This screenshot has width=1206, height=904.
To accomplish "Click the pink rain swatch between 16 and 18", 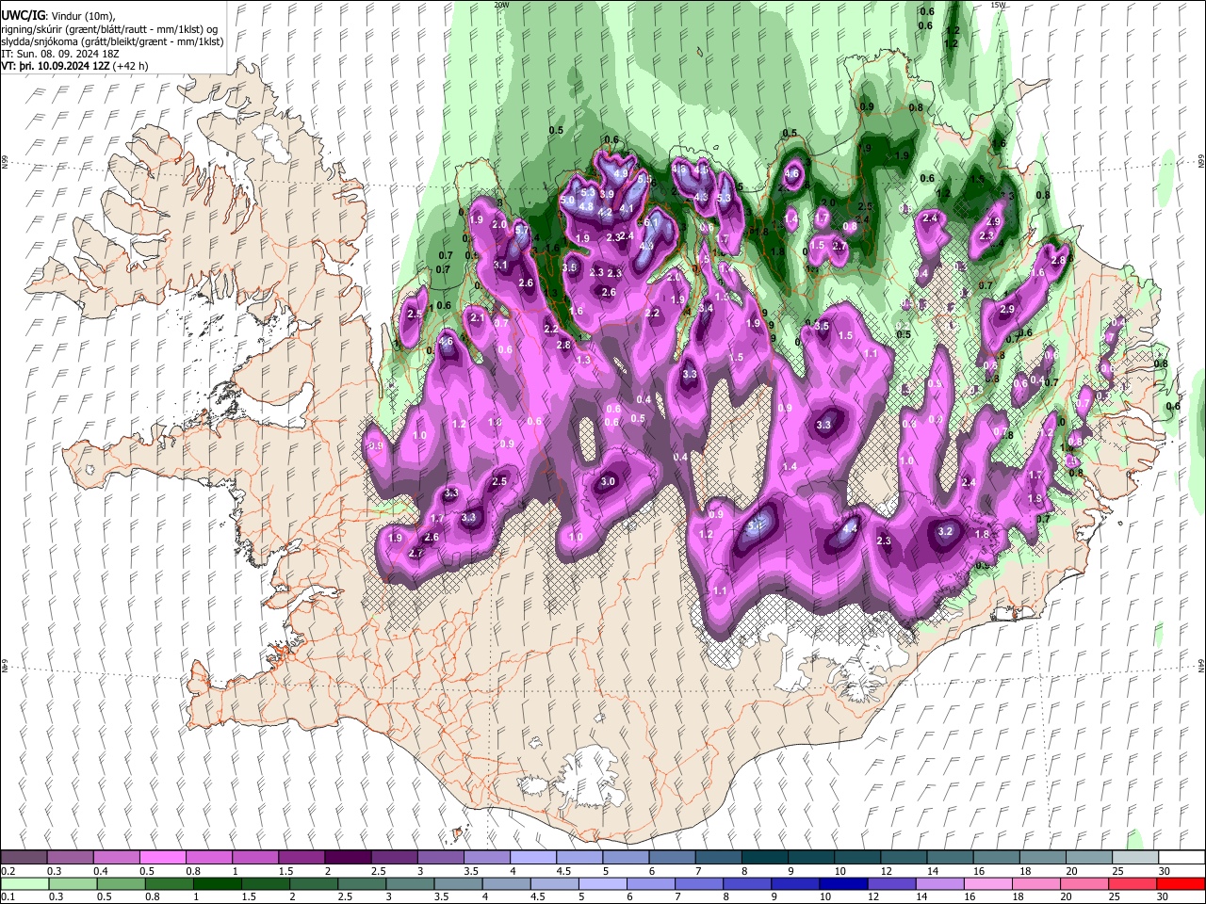I will click(x=986, y=883).
